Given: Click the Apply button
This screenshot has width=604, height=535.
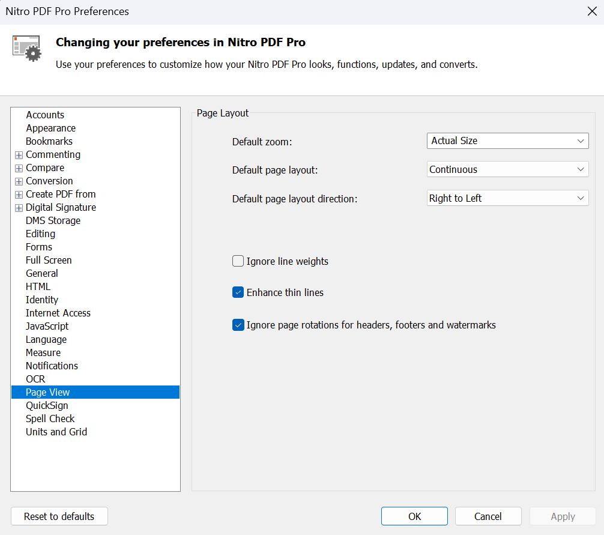Looking at the screenshot, I should pyautogui.click(x=563, y=516).
